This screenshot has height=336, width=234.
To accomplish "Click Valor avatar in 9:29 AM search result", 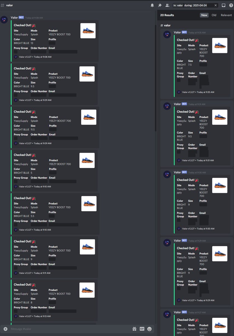I will click(167, 243).
